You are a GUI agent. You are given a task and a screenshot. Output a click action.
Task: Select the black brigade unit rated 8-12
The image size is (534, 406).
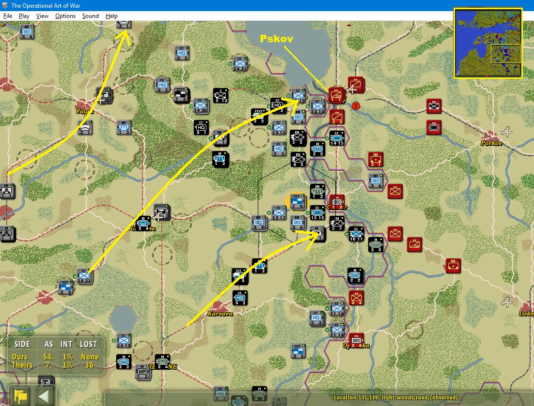[x=221, y=95]
